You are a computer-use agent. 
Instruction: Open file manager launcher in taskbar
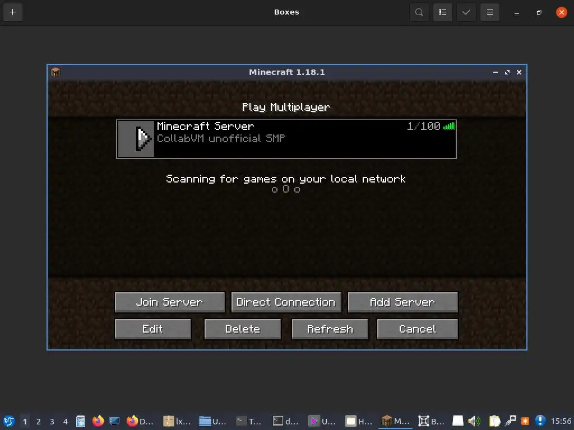pos(81,421)
